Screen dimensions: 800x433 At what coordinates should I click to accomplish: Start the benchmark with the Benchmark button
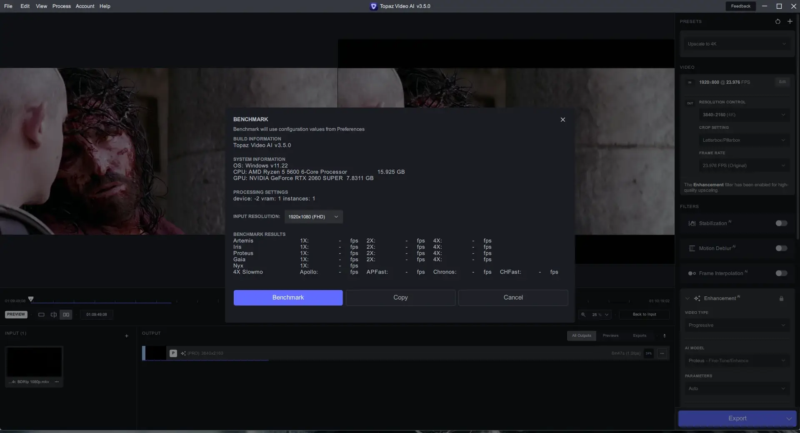tap(288, 298)
